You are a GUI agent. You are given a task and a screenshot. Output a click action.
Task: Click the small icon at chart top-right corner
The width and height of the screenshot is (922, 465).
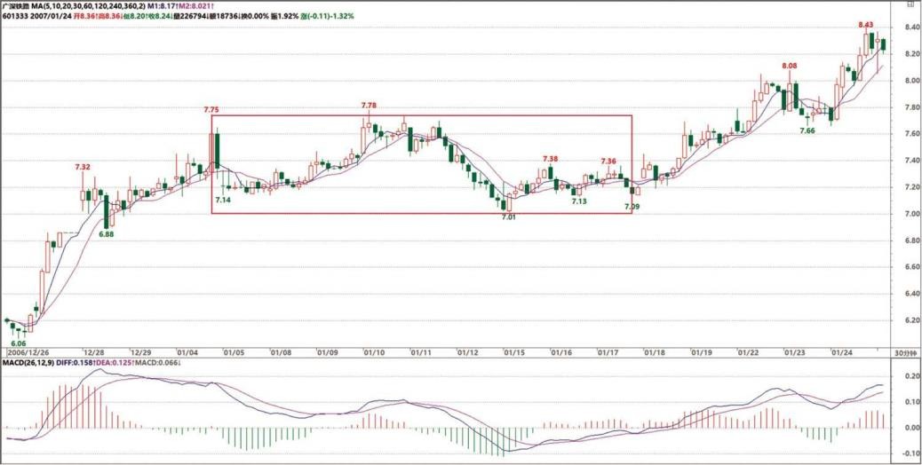(910, 4)
